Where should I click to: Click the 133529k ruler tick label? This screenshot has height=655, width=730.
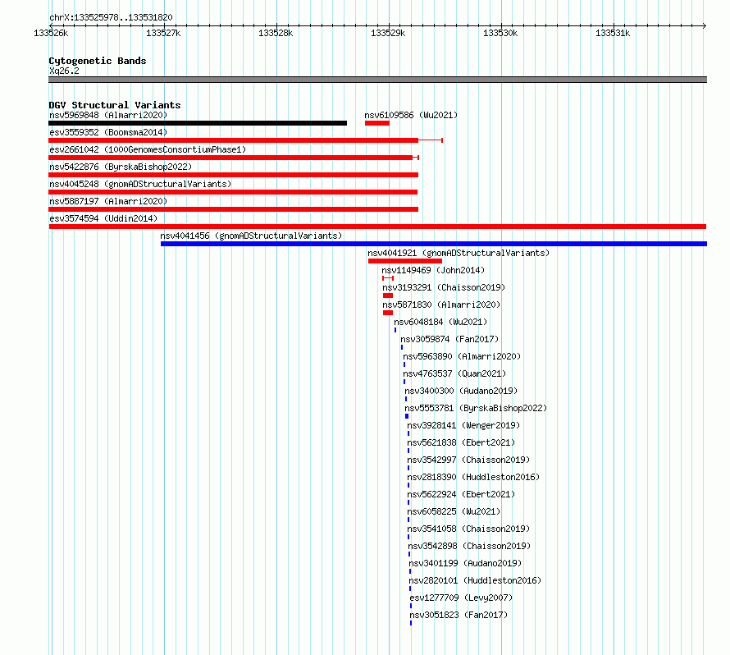(388, 33)
